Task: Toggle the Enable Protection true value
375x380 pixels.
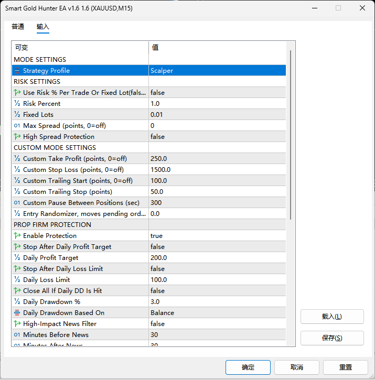Action: [217, 235]
